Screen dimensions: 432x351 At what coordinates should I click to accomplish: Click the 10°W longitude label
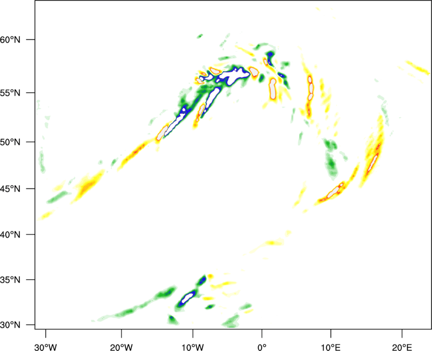193,347
